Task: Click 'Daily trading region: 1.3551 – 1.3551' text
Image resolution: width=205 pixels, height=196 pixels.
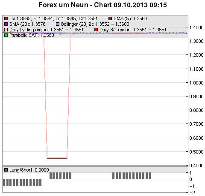Action: (x=47, y=30)
